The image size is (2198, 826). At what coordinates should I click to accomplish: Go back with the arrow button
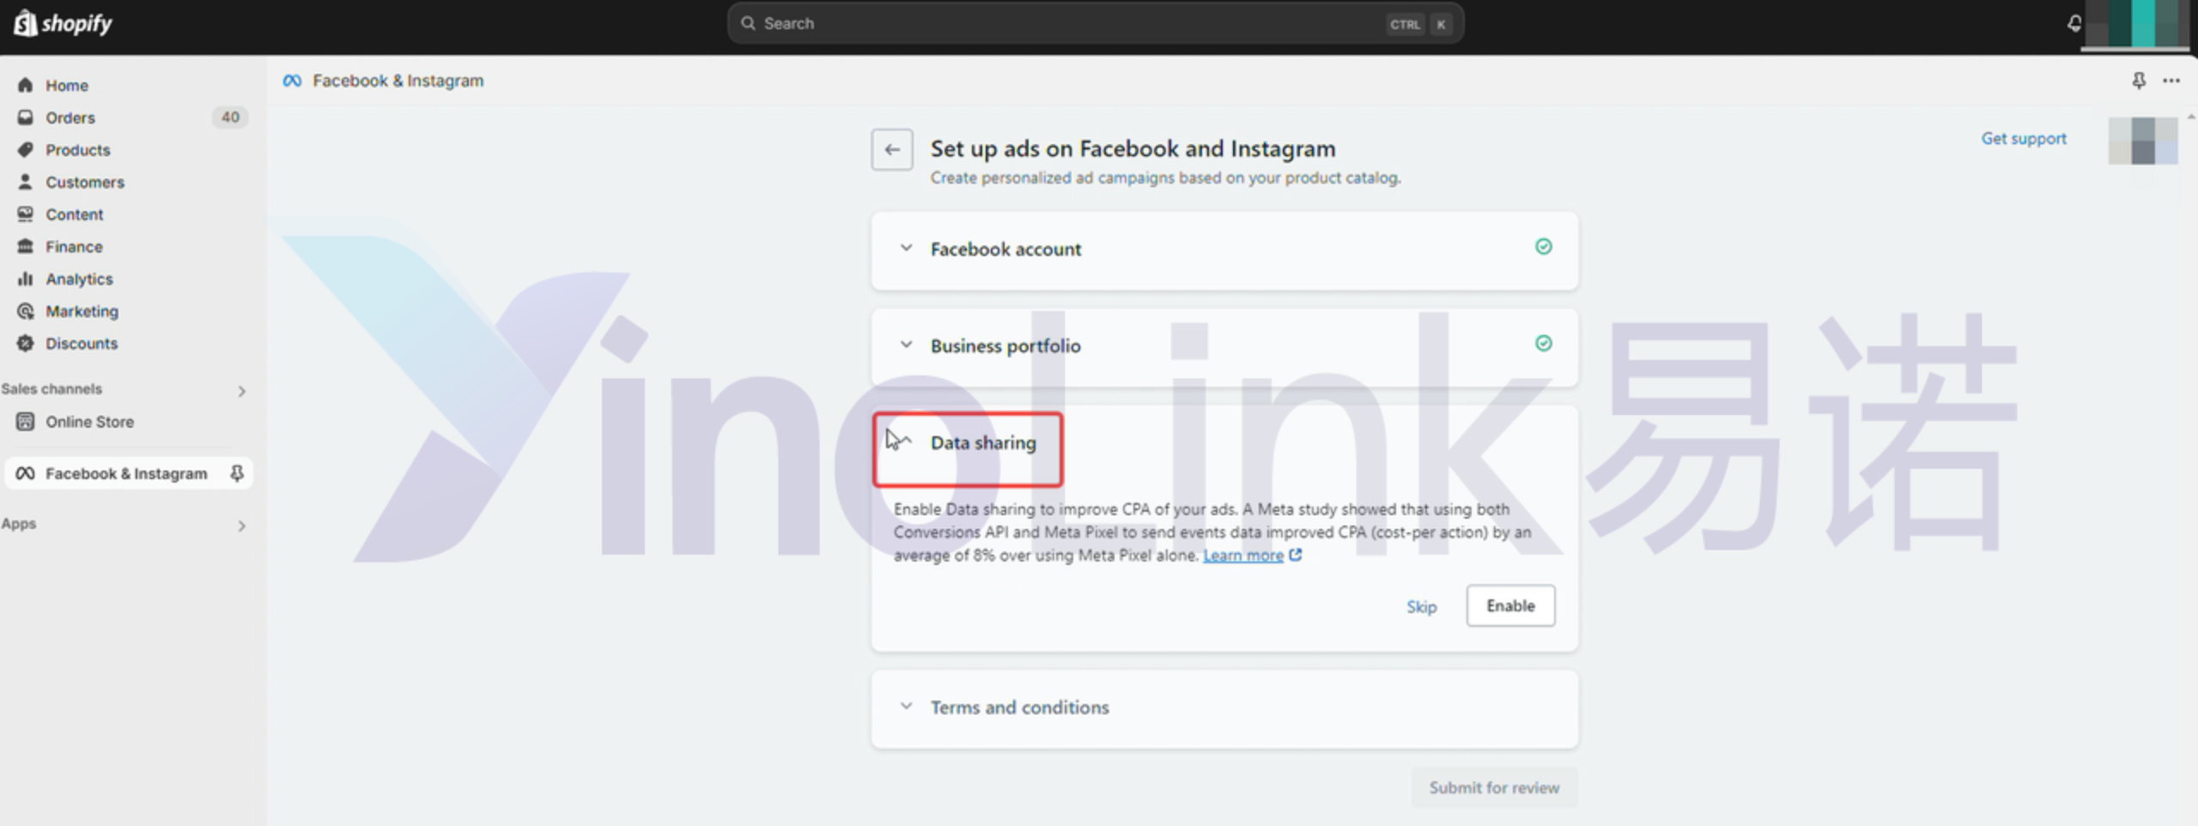click(x=892, y=149)
